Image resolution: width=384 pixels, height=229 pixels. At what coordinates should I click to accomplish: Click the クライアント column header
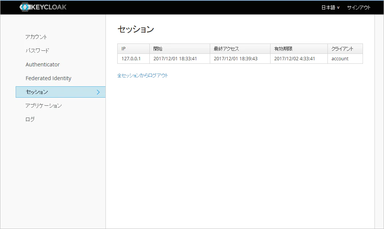(x=345, y=49)
